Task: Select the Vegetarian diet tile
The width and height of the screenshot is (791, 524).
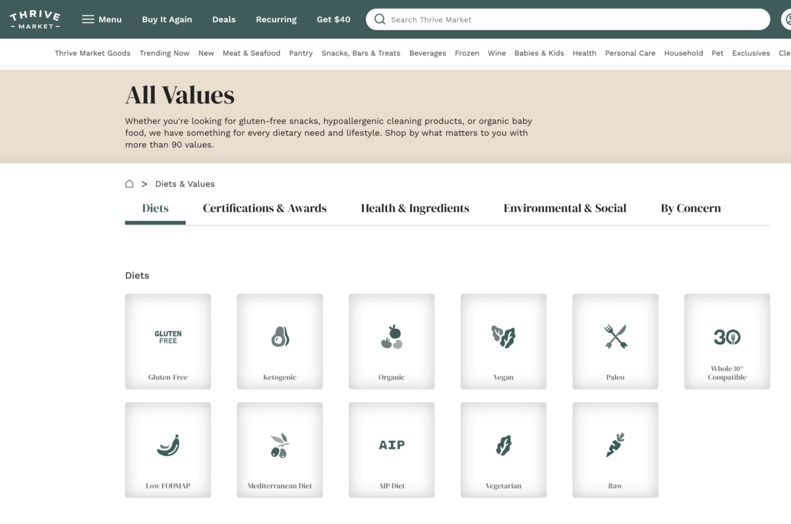Action: tap(504, 450)
